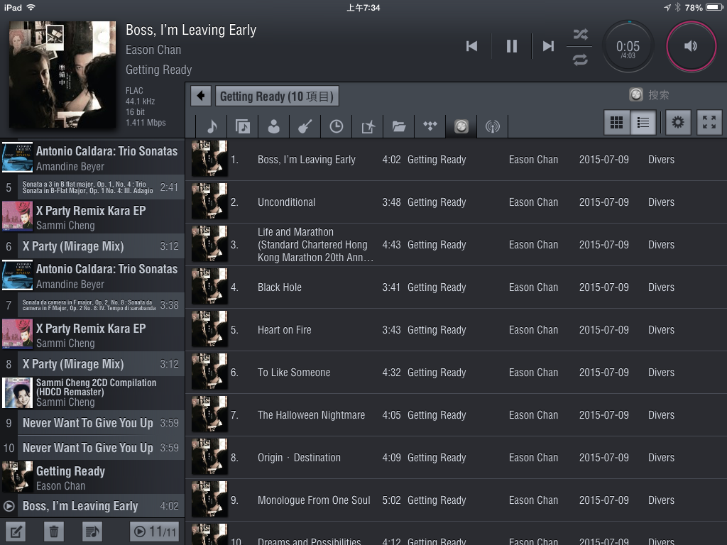Go back using the arrow beside Getting Ready

(x=202, y=96)
